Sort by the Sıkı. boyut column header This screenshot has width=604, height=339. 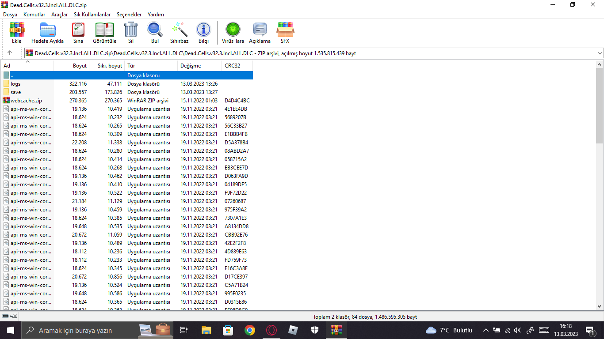pos(107,66)
